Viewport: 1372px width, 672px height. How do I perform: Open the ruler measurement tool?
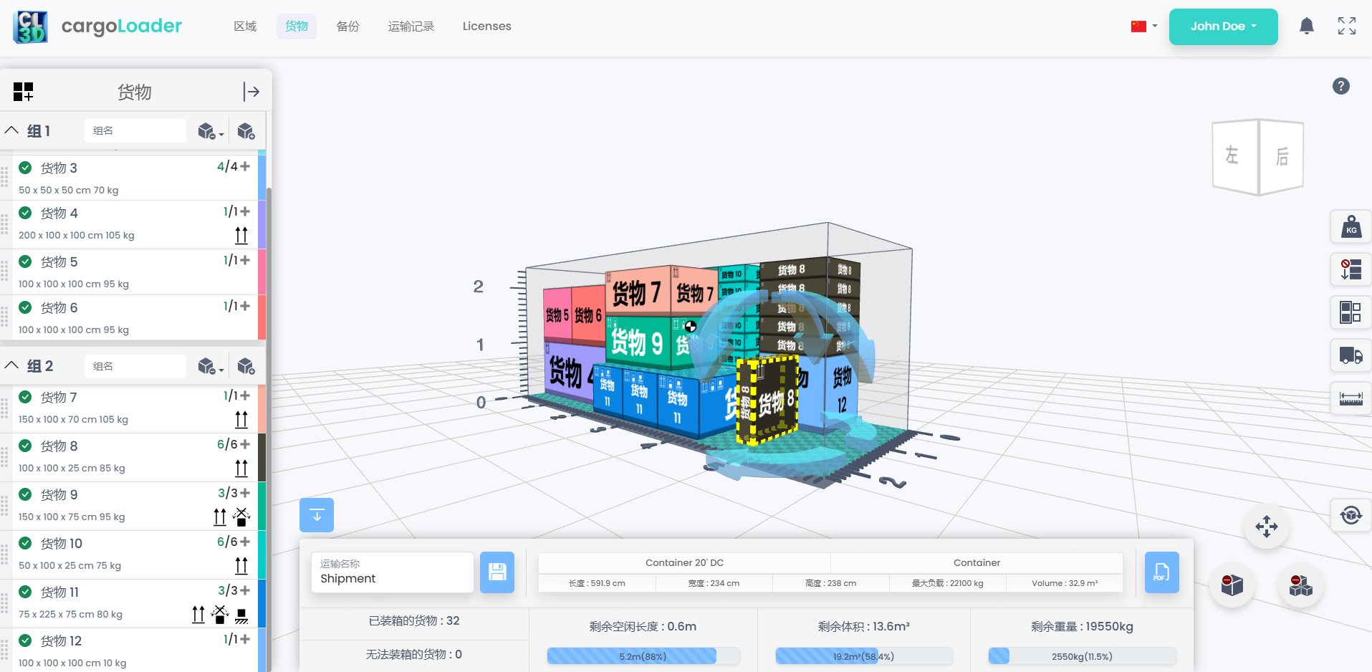click(x=1350, y=398)
